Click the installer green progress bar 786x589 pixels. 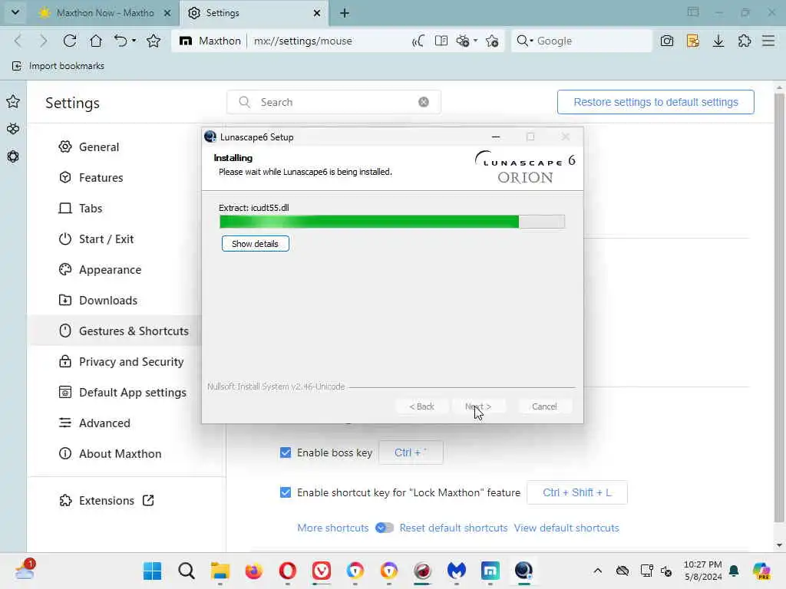(392, 222)
